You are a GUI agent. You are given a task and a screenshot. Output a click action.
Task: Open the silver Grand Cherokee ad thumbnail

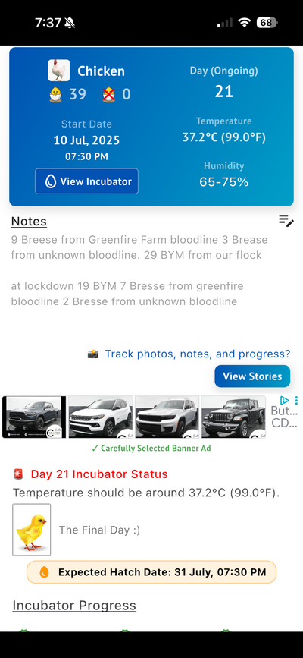click(x=167, y=417)
